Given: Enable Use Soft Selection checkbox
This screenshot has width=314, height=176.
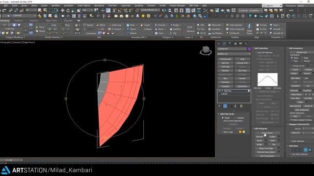Looking at the screenshot, I should click(x=256, y=52).
